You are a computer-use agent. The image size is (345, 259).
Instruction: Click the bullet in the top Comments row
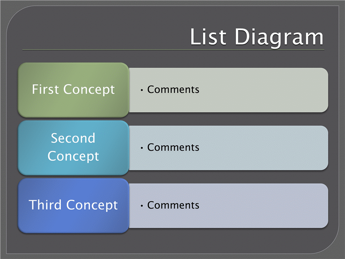point(142,90)
